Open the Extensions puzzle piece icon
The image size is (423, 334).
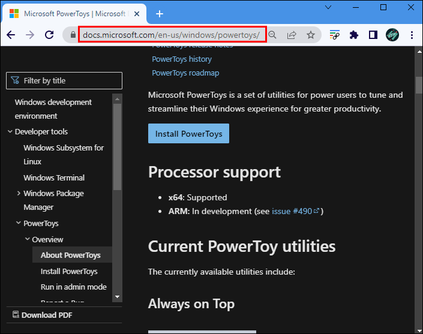coord(354,35)
